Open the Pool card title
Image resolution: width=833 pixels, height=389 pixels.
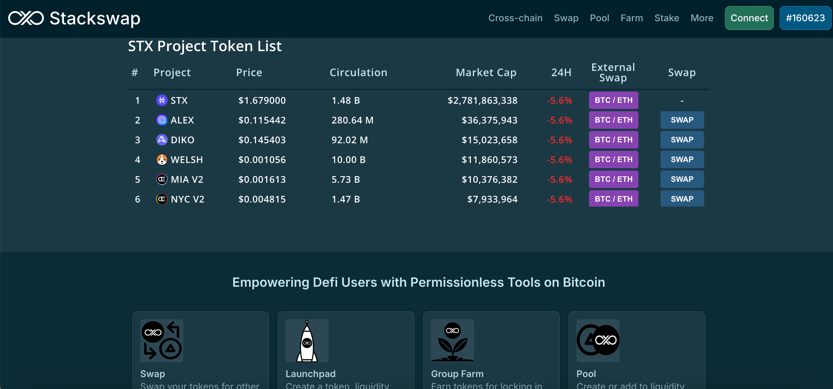pyautogui.click(x=586, y=374)
